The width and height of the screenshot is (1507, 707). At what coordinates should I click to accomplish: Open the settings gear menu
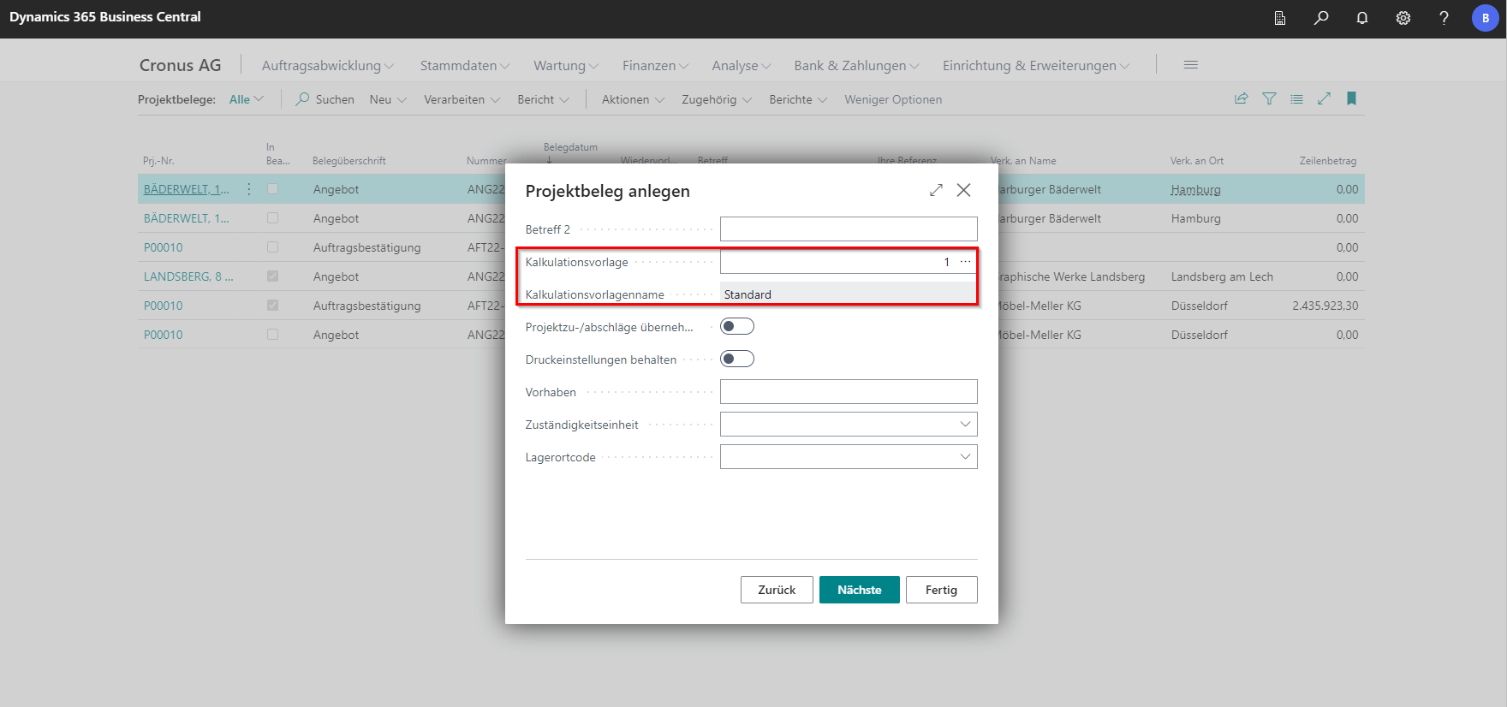click(x=1403, y=18)
